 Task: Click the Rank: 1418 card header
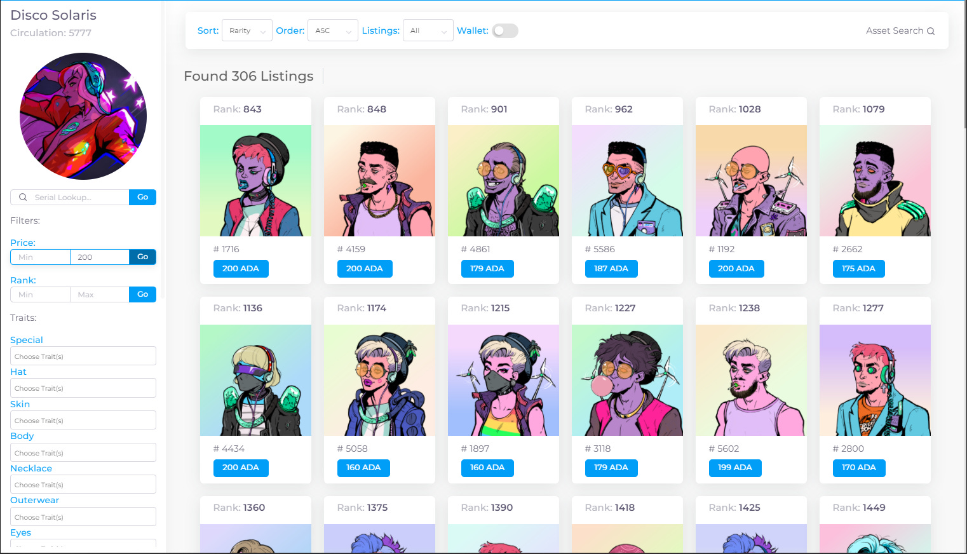627,510
